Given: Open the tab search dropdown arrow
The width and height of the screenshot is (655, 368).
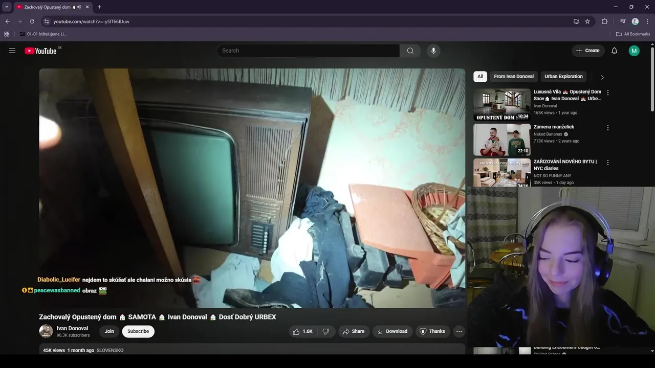Looking at the screenshot, I should tap(7, 7).
